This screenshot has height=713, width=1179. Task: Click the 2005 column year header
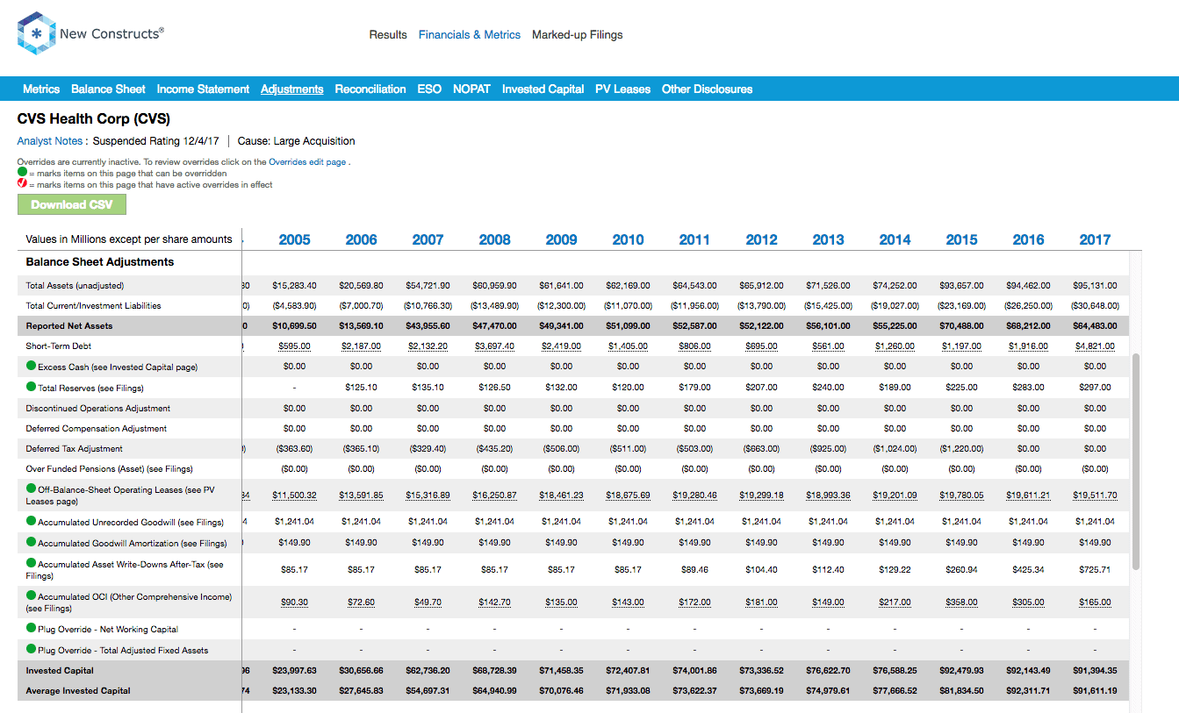(294, 239)
